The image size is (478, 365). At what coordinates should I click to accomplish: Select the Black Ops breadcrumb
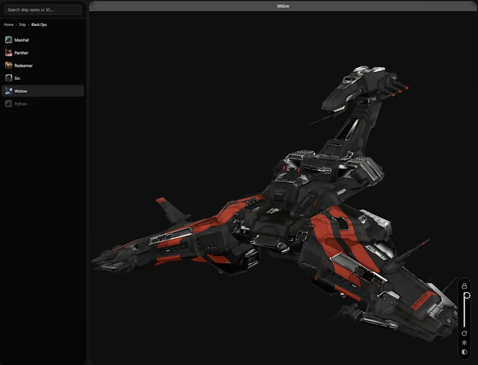(x=39, y=25)
